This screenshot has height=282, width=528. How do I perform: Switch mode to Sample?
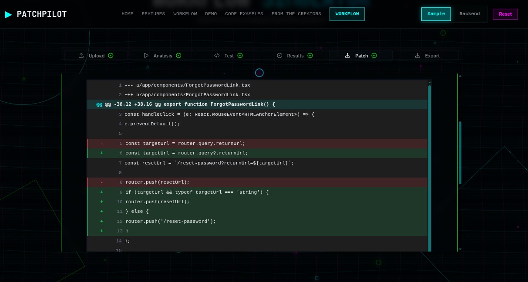pyautogui.click(x=436, y=14)
